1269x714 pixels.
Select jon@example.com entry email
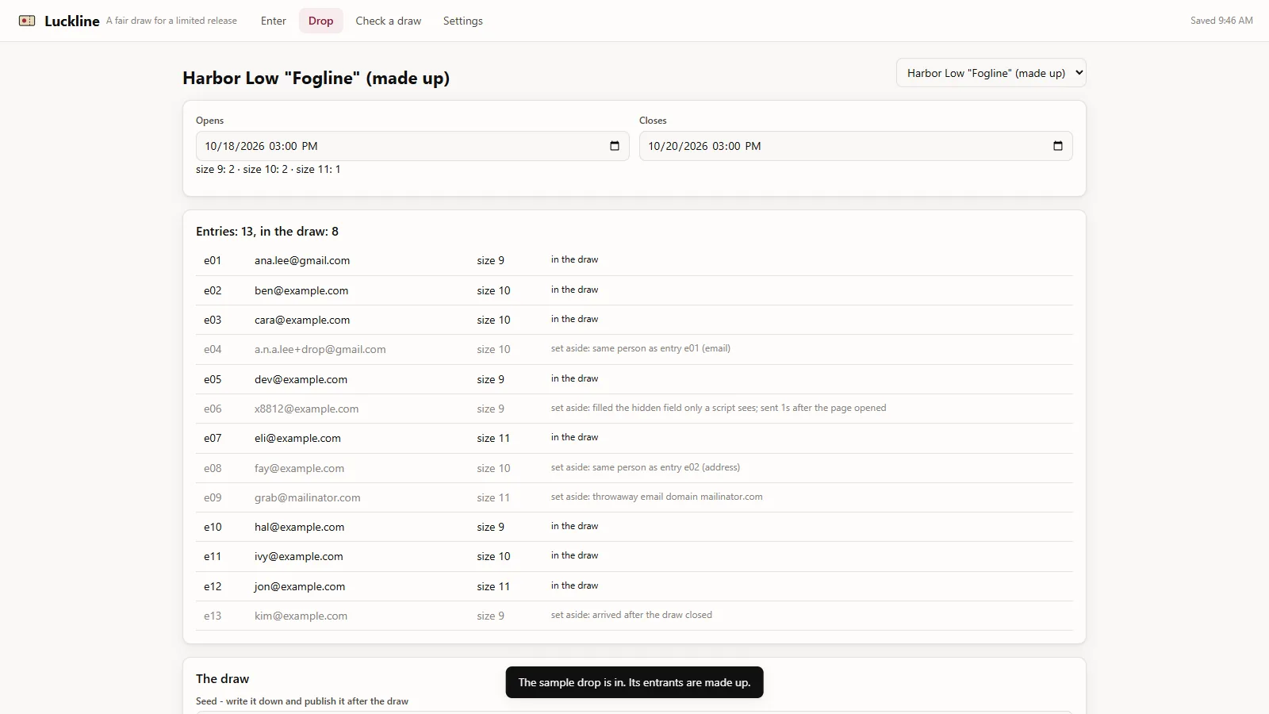(300, 586)
